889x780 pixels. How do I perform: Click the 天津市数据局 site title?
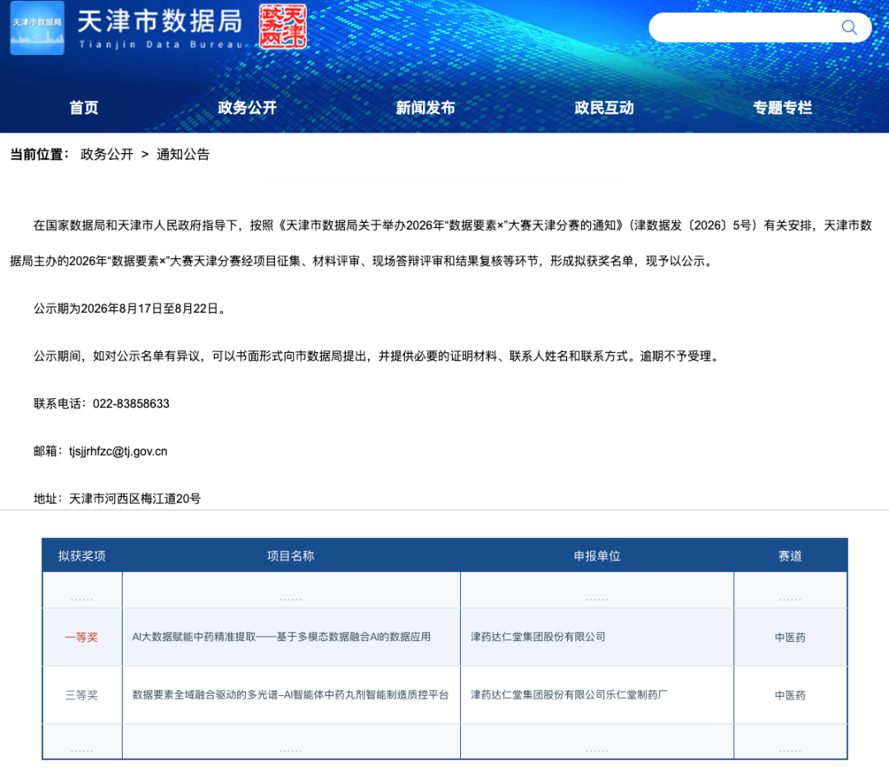pyautogui.click(x=160, y=21)
